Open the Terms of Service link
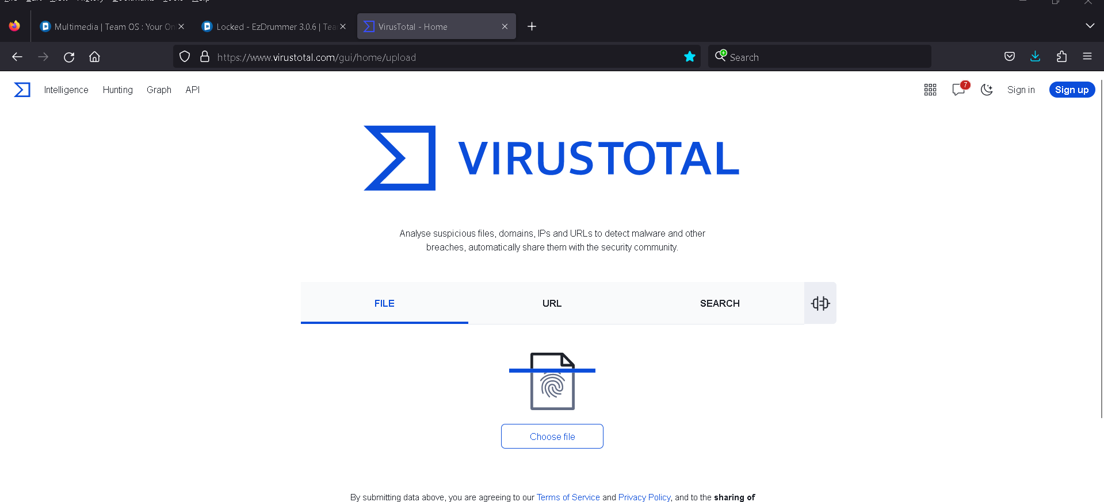 coord(568,497)
